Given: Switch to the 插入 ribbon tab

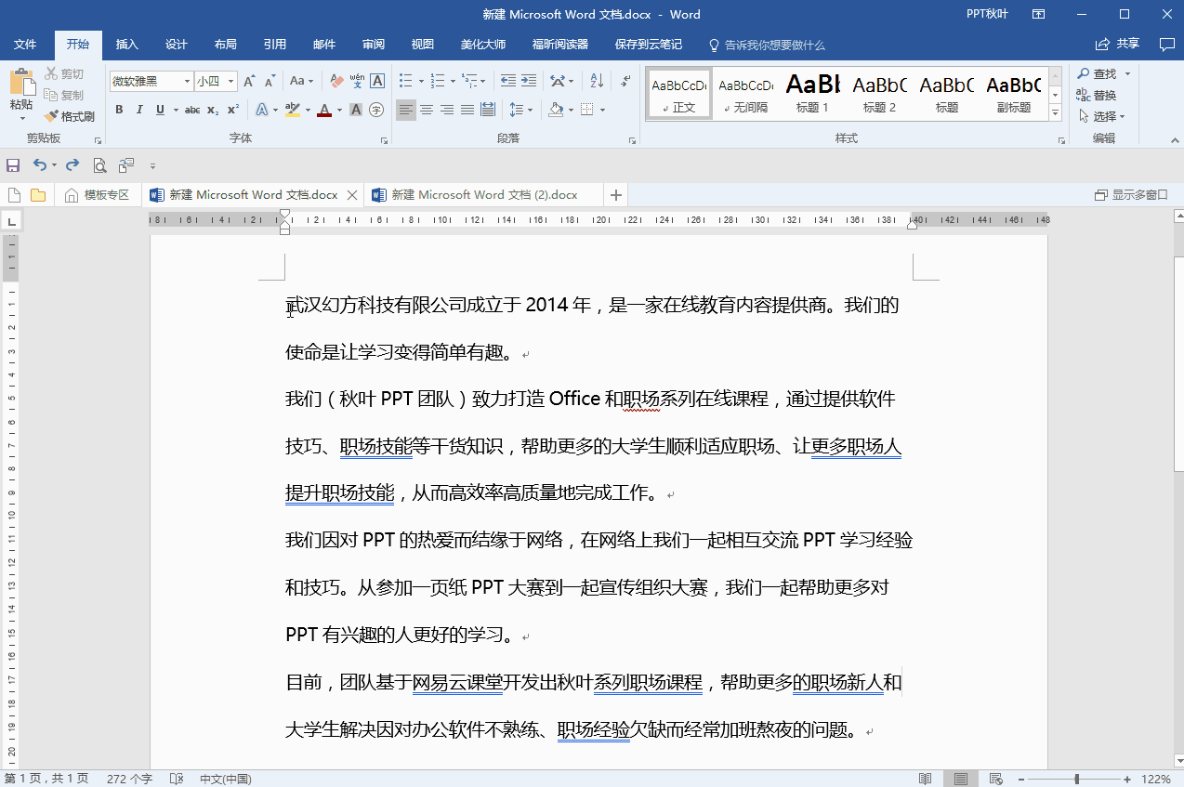Looking at the screenshot, I should (126, 45).
